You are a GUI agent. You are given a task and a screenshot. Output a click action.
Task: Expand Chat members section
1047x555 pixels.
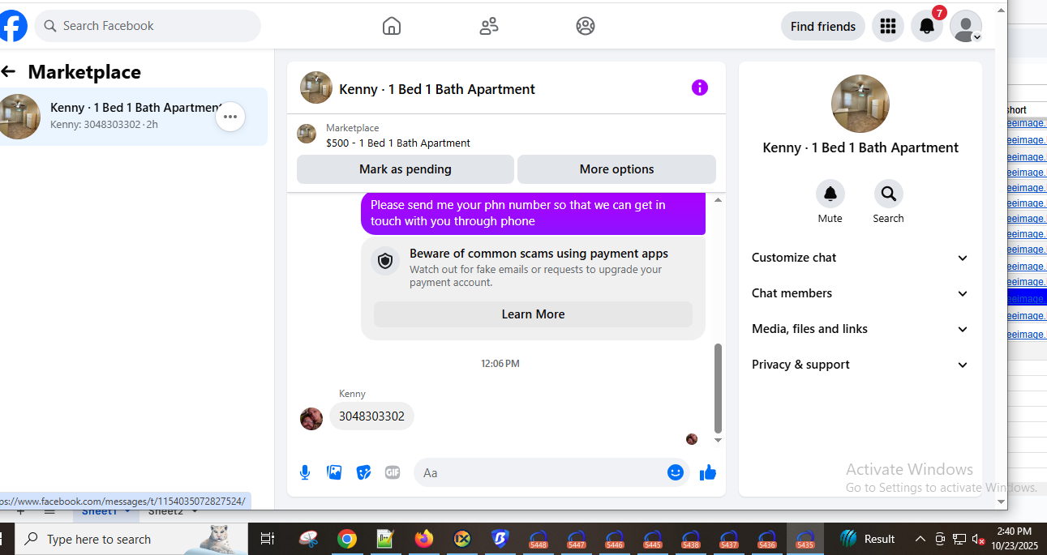click(860, 293)
